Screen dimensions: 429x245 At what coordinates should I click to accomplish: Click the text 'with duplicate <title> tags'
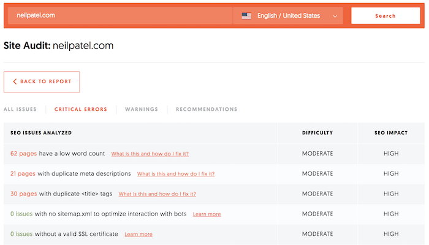[76, 194]
